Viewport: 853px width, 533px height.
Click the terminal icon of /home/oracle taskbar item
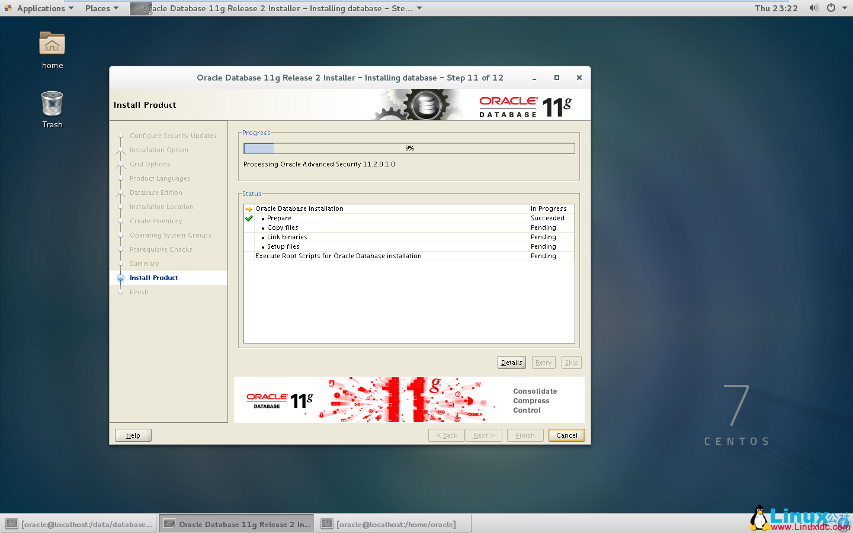(326, 524)
